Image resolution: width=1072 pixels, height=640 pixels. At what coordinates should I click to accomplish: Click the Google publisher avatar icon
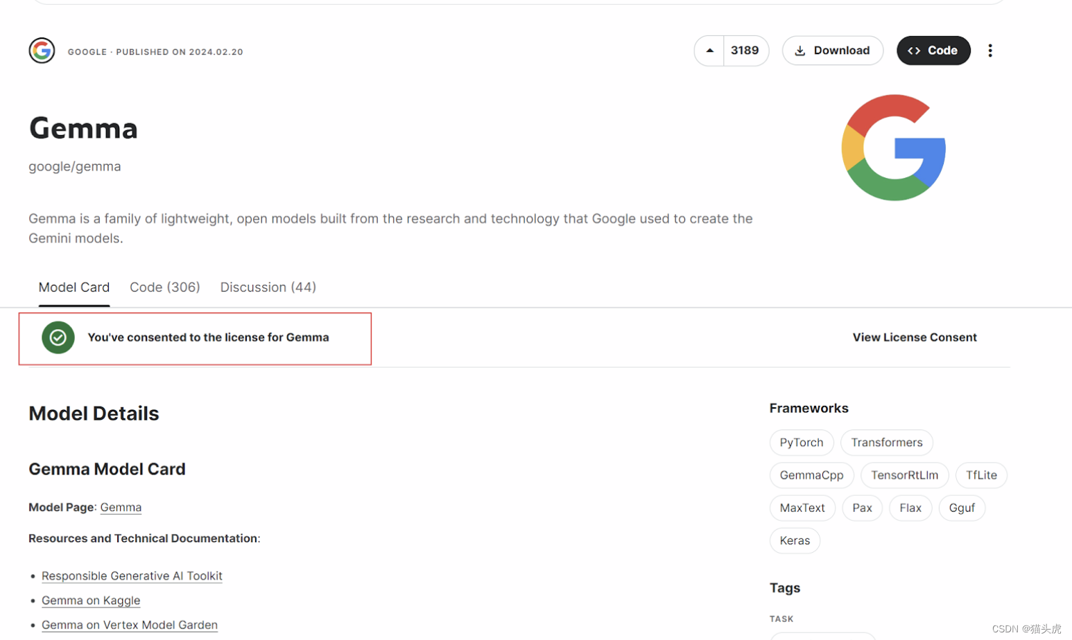click(42, 51)
